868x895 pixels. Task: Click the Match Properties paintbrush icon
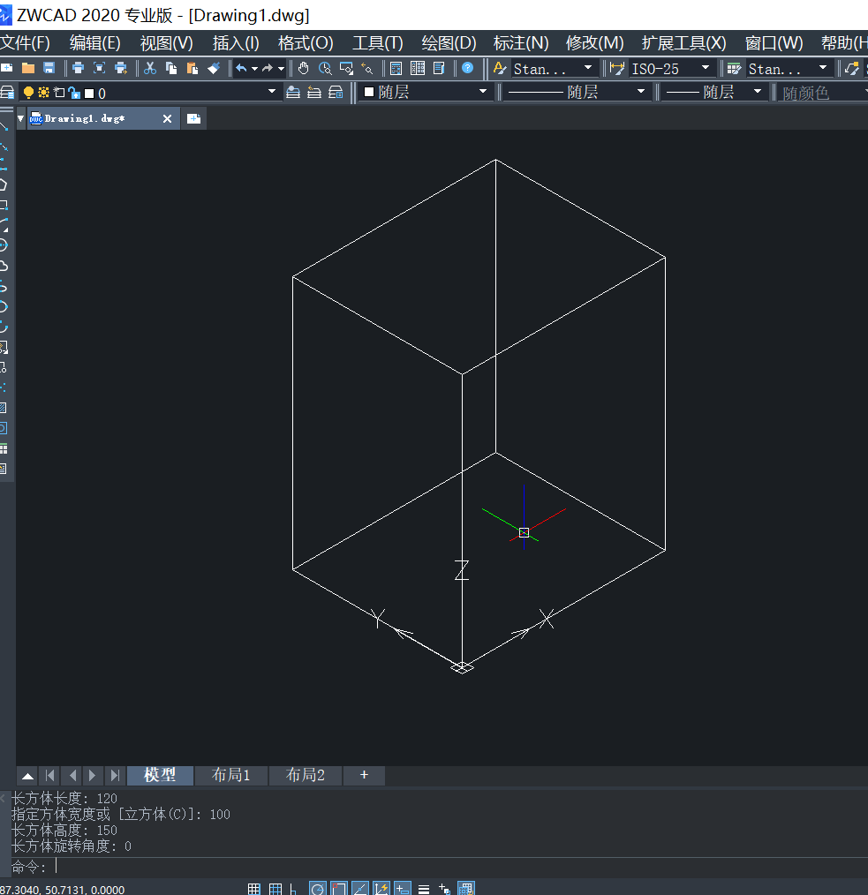click(214, 68)
